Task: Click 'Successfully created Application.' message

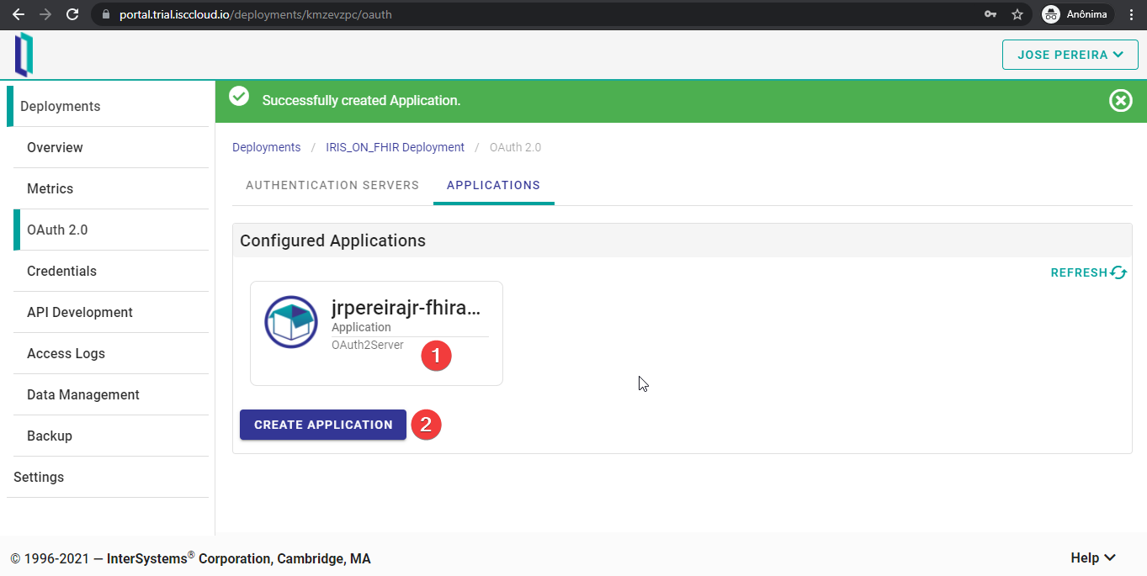Action: click(361, 101)
